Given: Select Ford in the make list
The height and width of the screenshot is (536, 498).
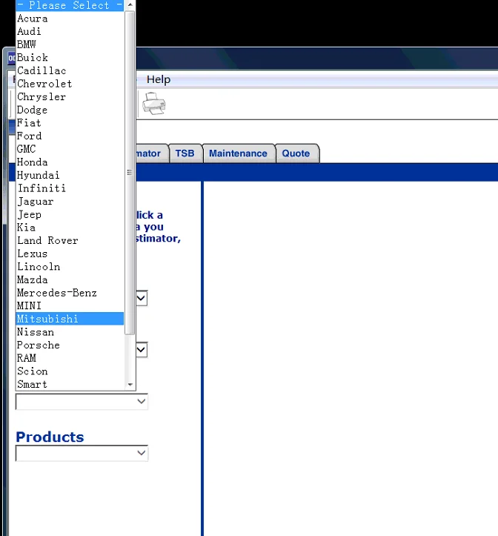Looking at the screenshot, I should pos(70,136).
